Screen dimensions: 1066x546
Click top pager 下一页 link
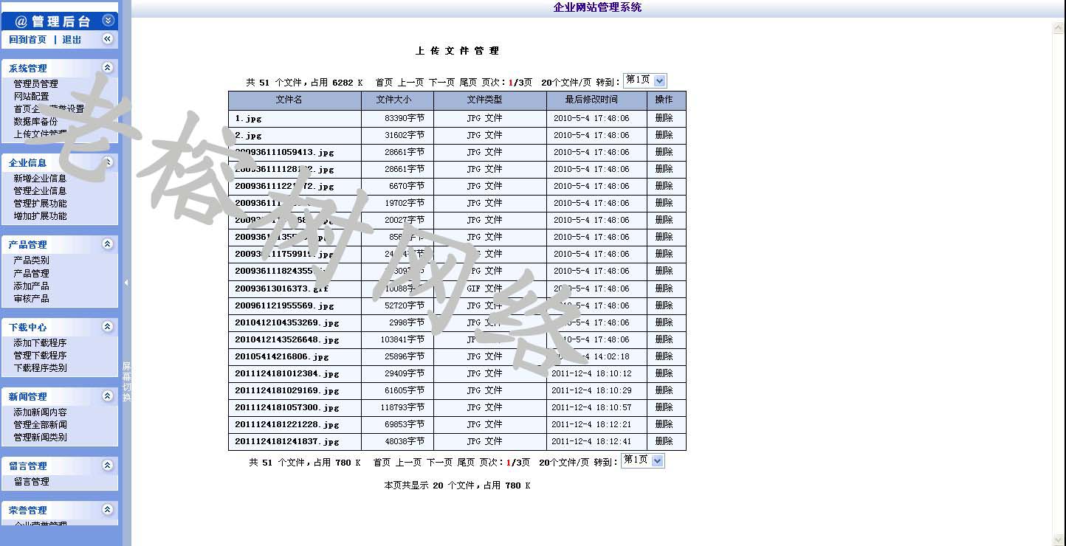(441, 83)
